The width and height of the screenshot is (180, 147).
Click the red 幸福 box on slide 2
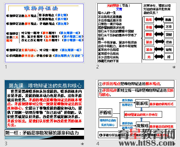[x=149, y=27]
